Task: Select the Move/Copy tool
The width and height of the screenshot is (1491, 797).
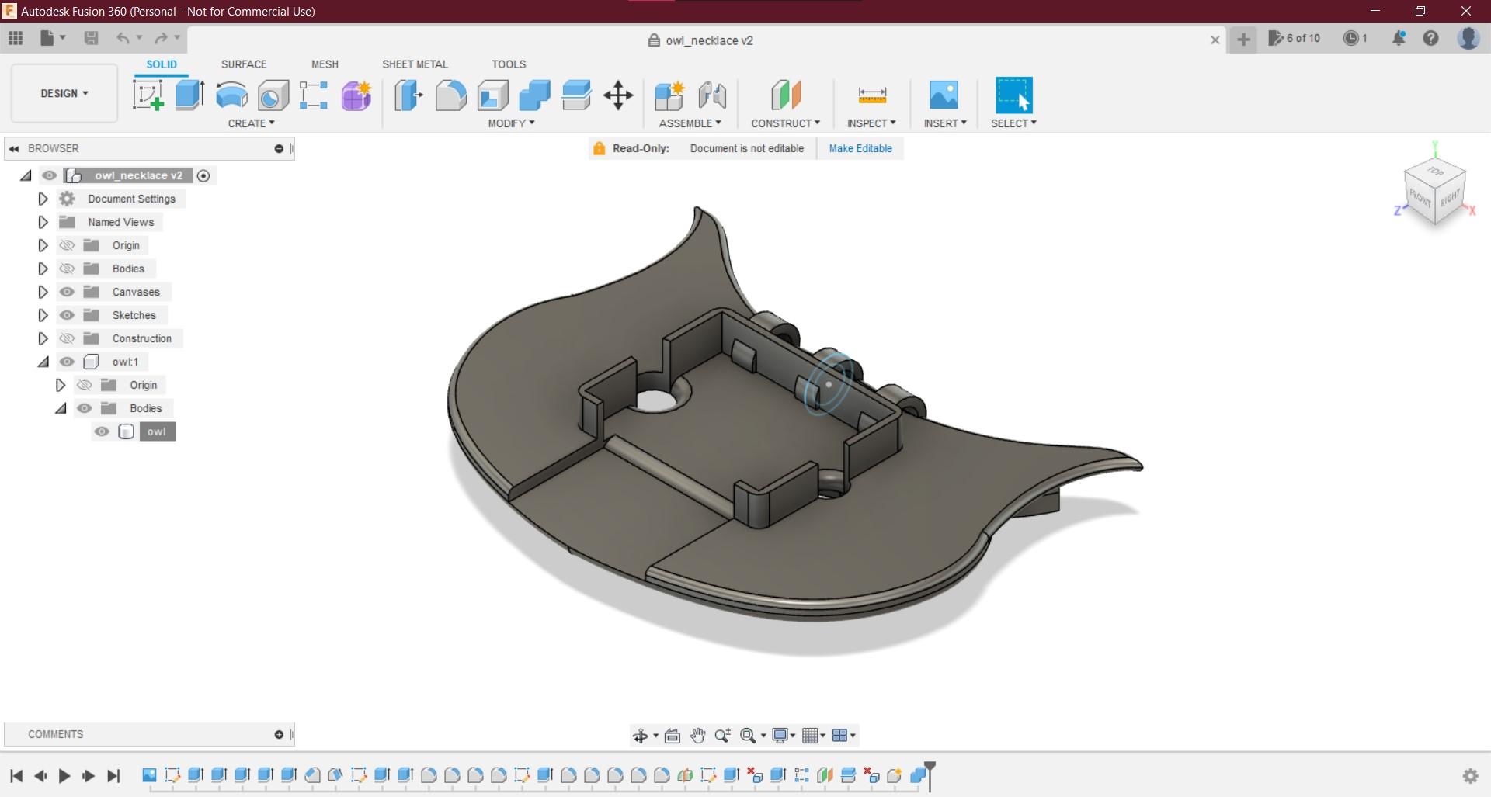Action: [617, 95]
